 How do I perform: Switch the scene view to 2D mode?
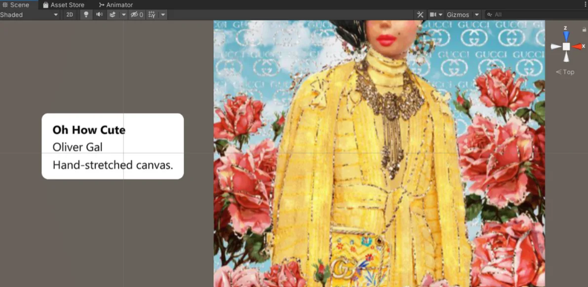pos(70,15)
